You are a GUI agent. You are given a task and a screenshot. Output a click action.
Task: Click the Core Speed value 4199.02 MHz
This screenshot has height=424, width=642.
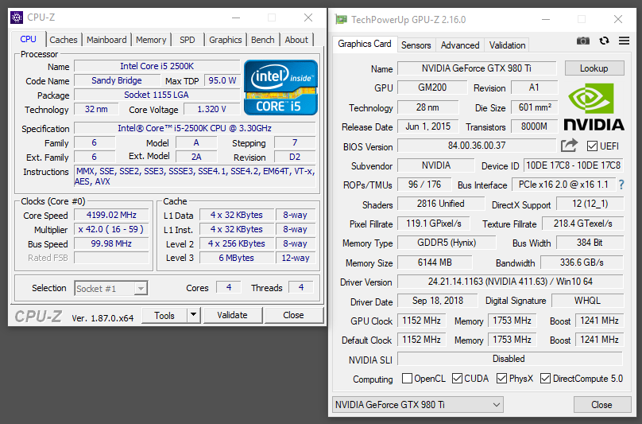pos(111,215)
